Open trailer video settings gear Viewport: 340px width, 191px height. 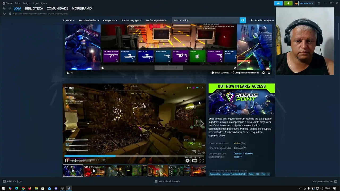188,160
